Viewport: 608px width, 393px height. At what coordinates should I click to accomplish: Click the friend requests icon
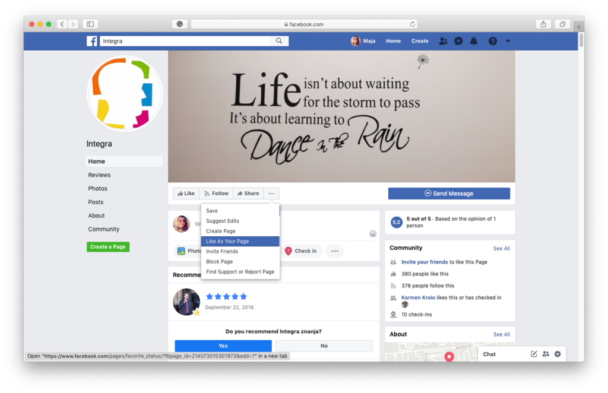coord(443,41)
